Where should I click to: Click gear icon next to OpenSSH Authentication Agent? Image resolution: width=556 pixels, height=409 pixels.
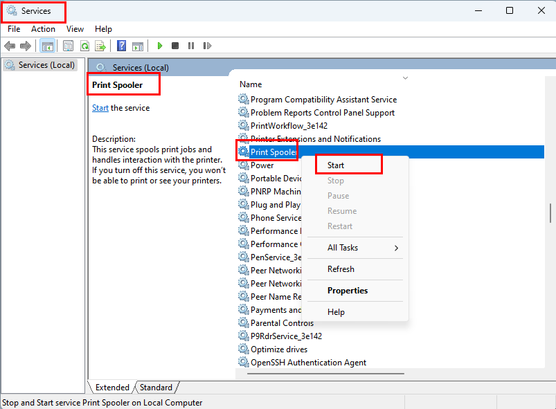(243, 362)
